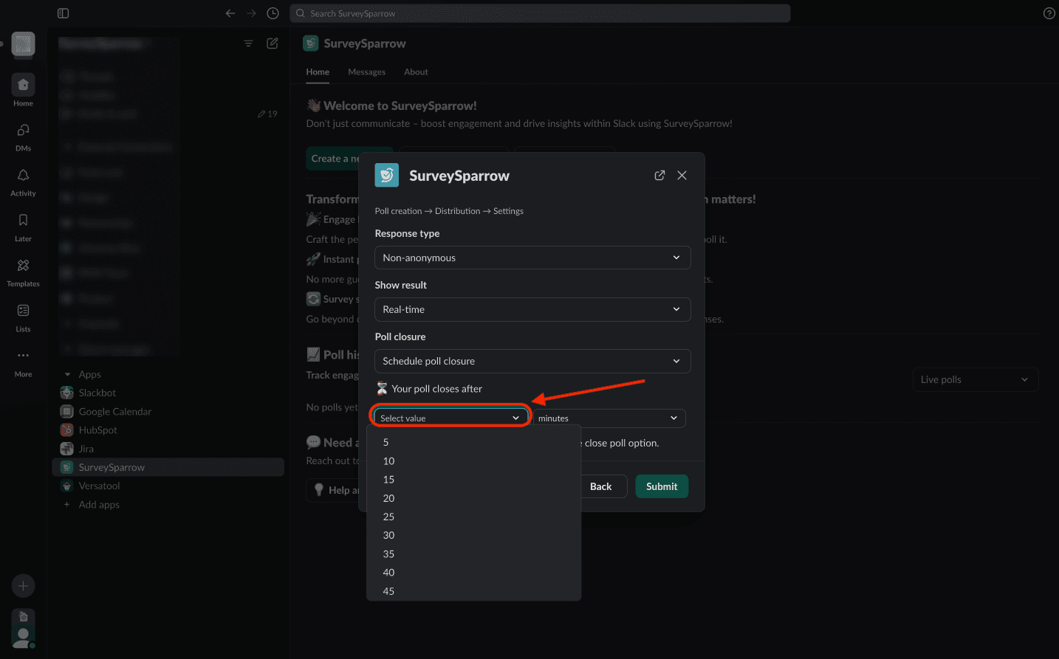This screenshot has width=1059, height=659.
Task: Open the Later bookmark icon
Action: pyautogui.click(x=23, y=221)
